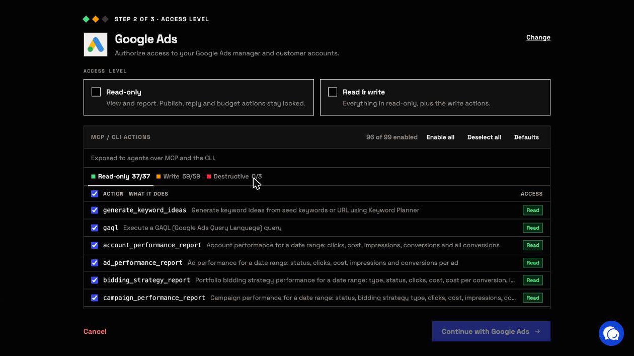Click the Google Ads title heading

pos(146,39)
